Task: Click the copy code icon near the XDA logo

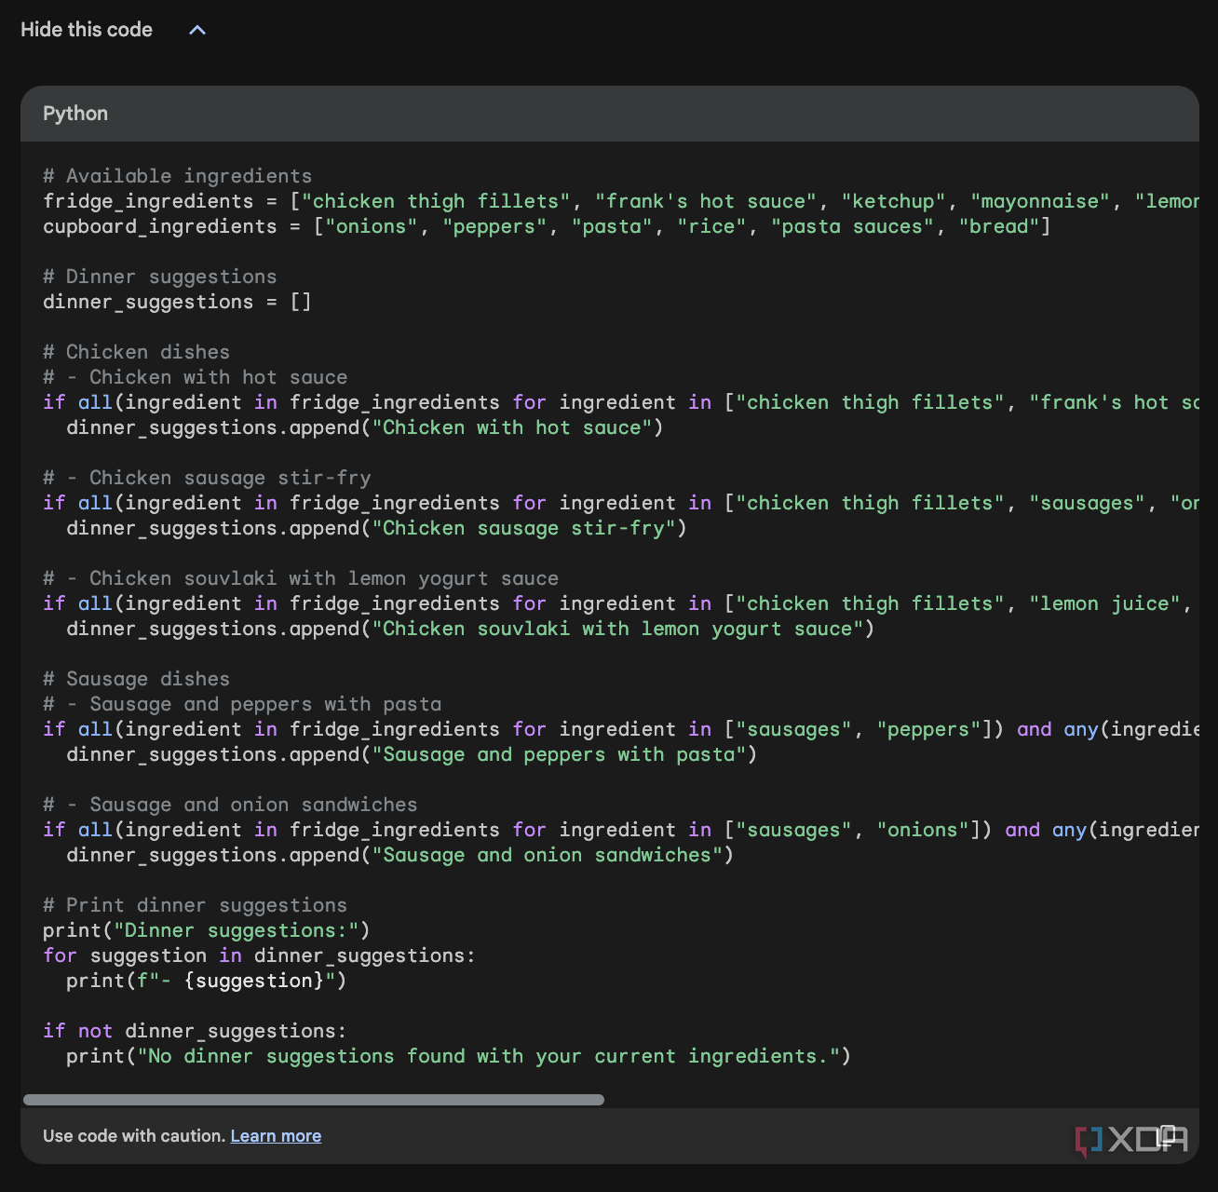Action: [x=1167, y=1138]
